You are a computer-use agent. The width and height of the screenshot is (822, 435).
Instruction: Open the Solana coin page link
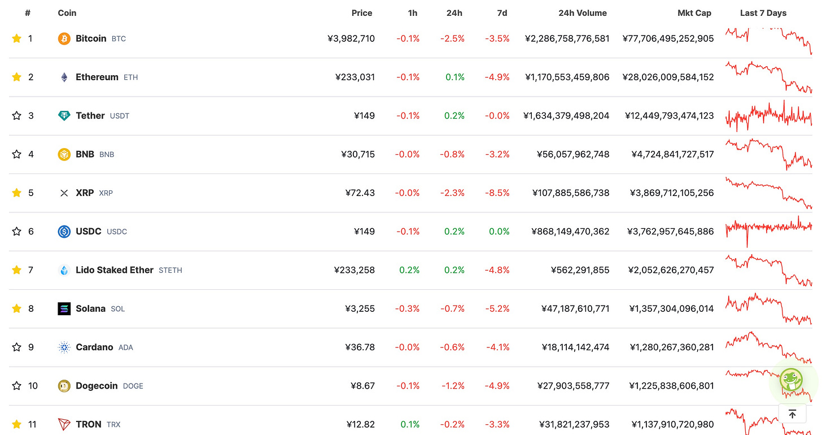[x=91, y=308]
